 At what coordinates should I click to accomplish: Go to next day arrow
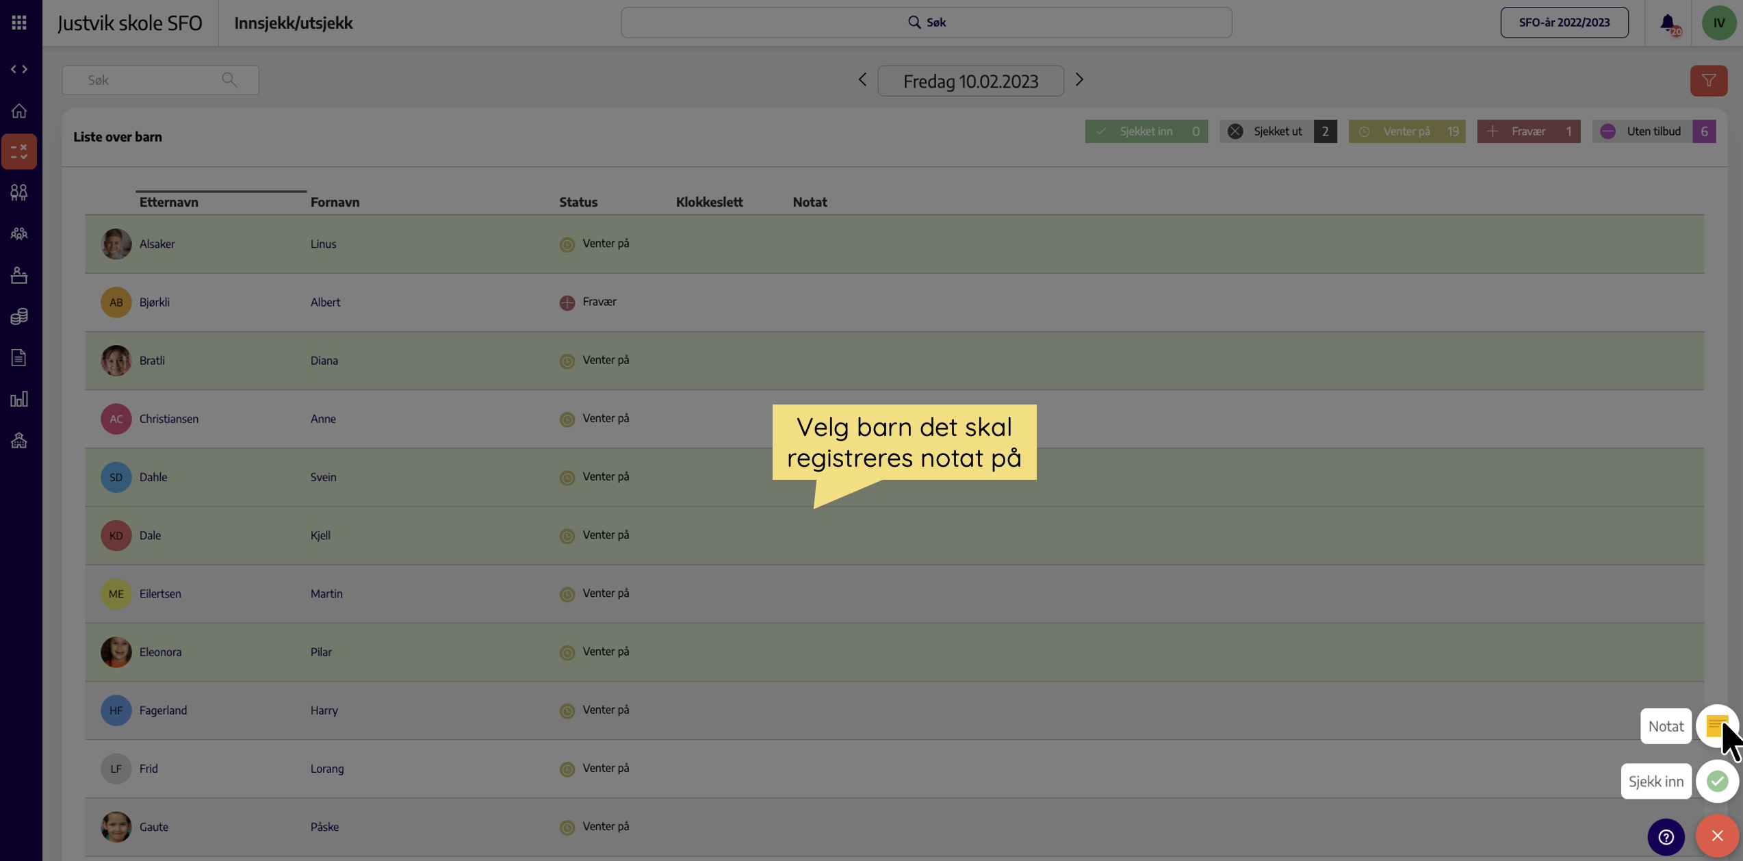[x=1079, y=80]
